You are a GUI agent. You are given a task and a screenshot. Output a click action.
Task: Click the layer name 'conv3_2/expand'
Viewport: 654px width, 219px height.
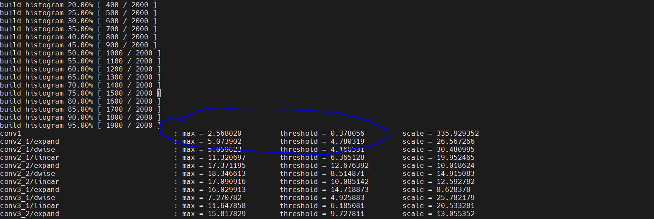point(30,214)
